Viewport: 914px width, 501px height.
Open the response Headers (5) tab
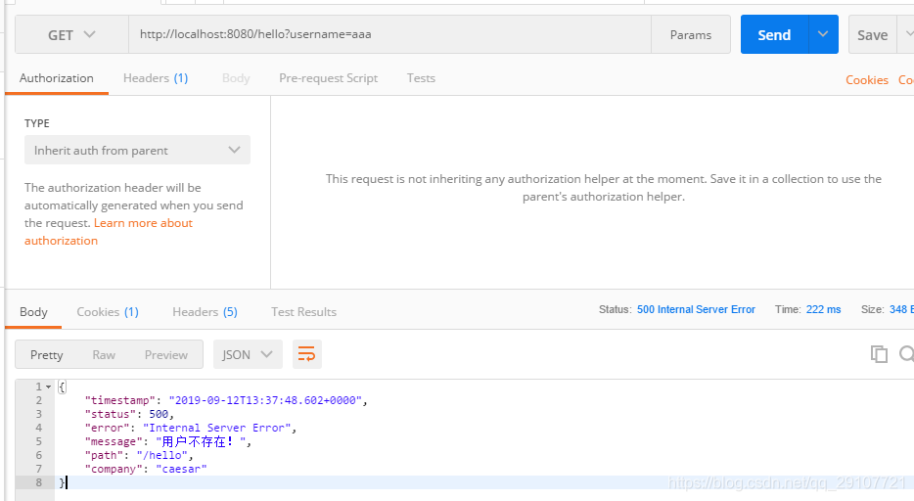(x=205, y=312)
